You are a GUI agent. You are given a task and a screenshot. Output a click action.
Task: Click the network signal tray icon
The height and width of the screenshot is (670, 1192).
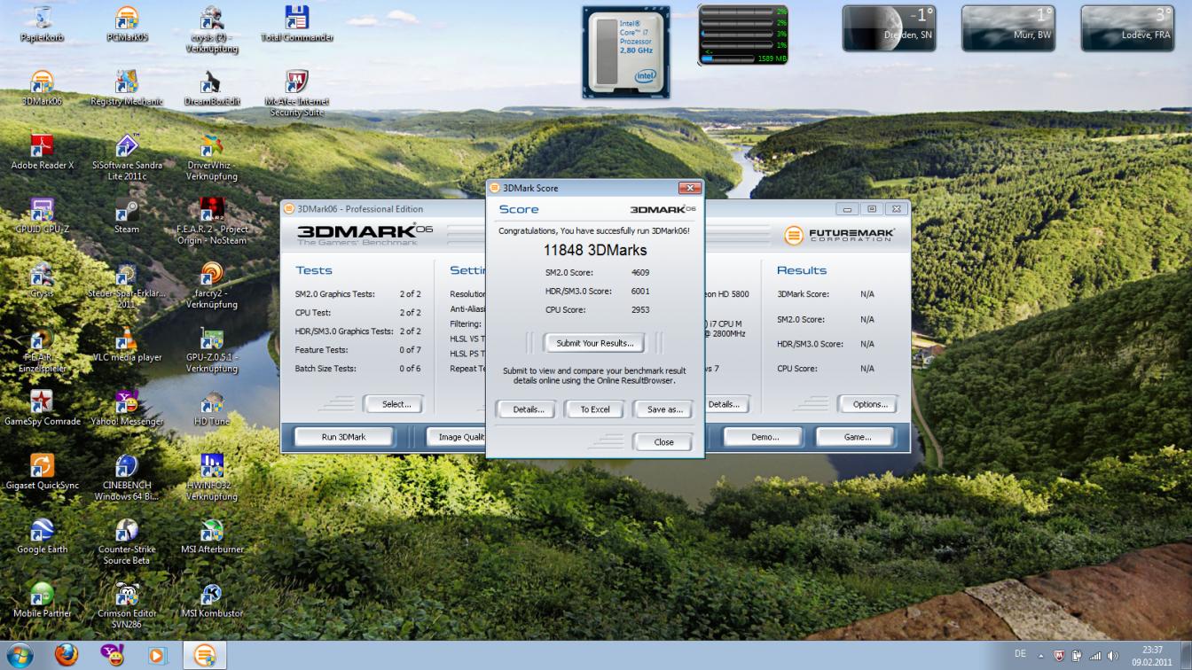(1094, 656)
